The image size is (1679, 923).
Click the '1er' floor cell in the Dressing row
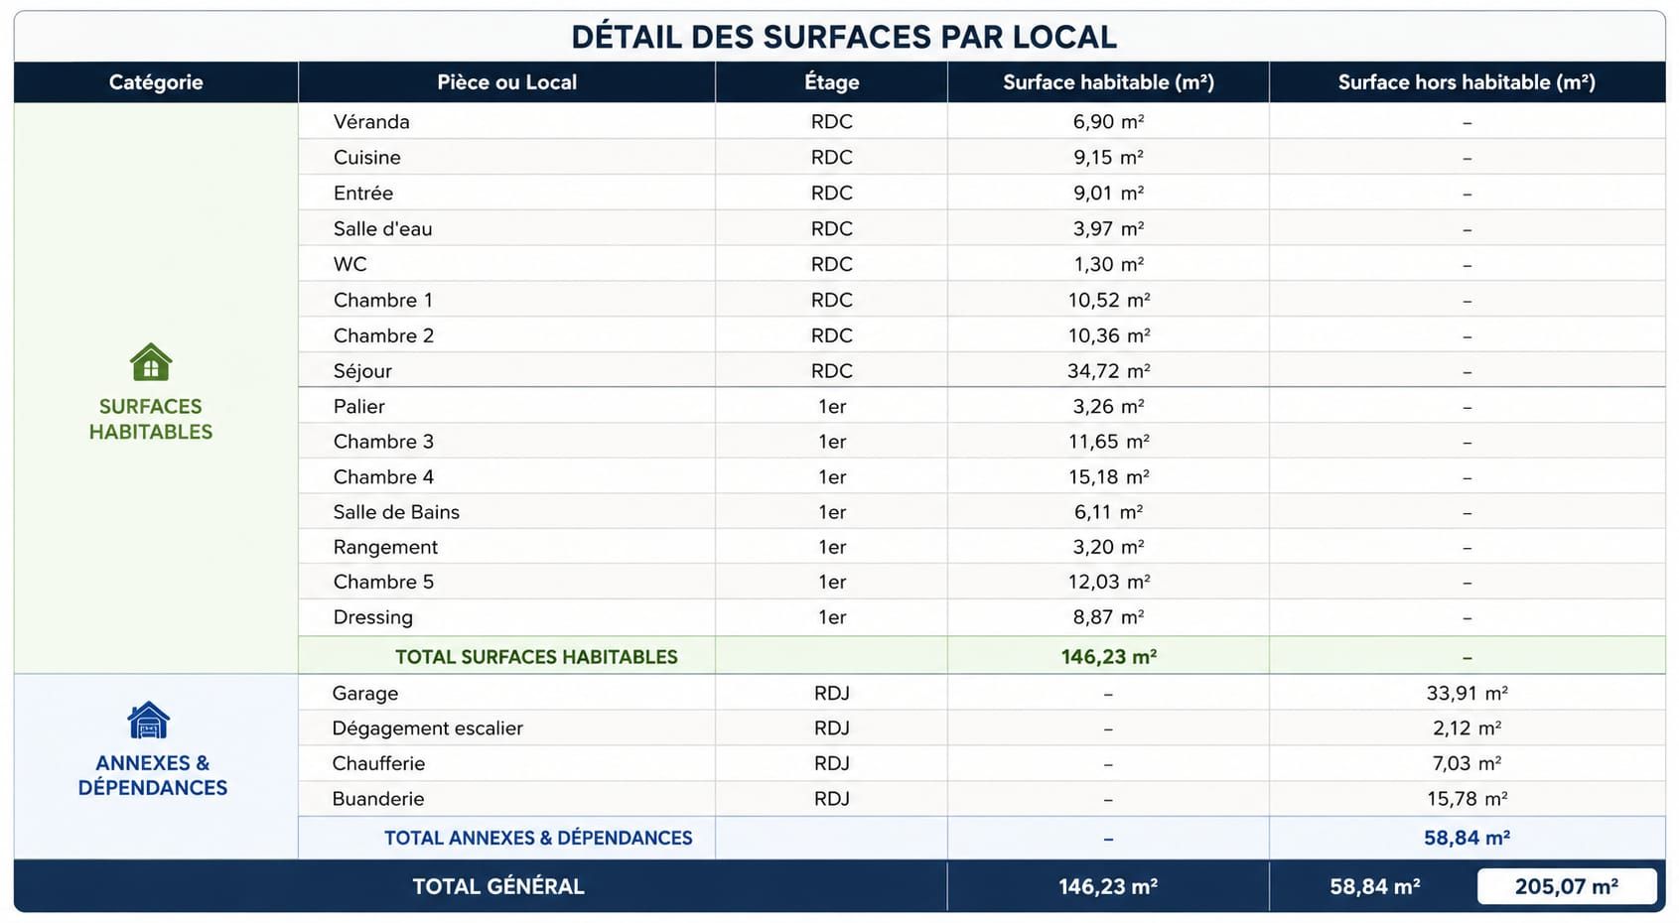pos(832,617)
